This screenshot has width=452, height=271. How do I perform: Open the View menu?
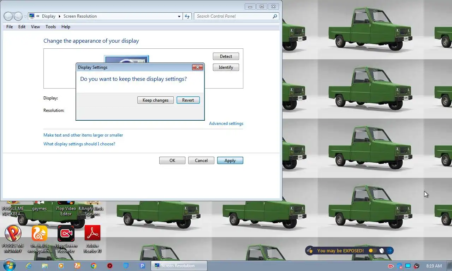tap(35, 27)
